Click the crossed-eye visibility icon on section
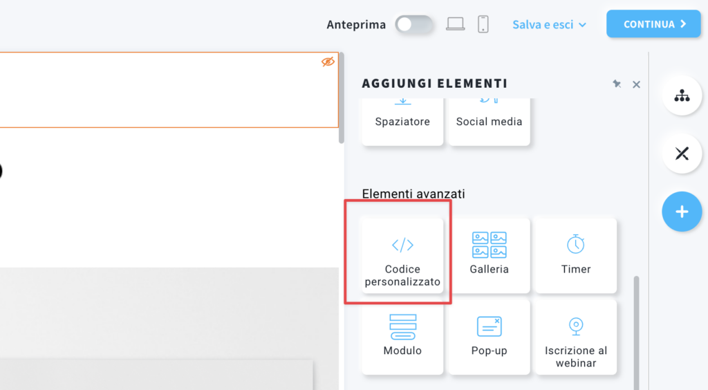The height and width of the screenshot is (390, 708). [x=328, y=62]
